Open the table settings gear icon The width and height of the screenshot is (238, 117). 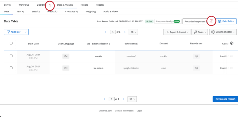[232, 43]
